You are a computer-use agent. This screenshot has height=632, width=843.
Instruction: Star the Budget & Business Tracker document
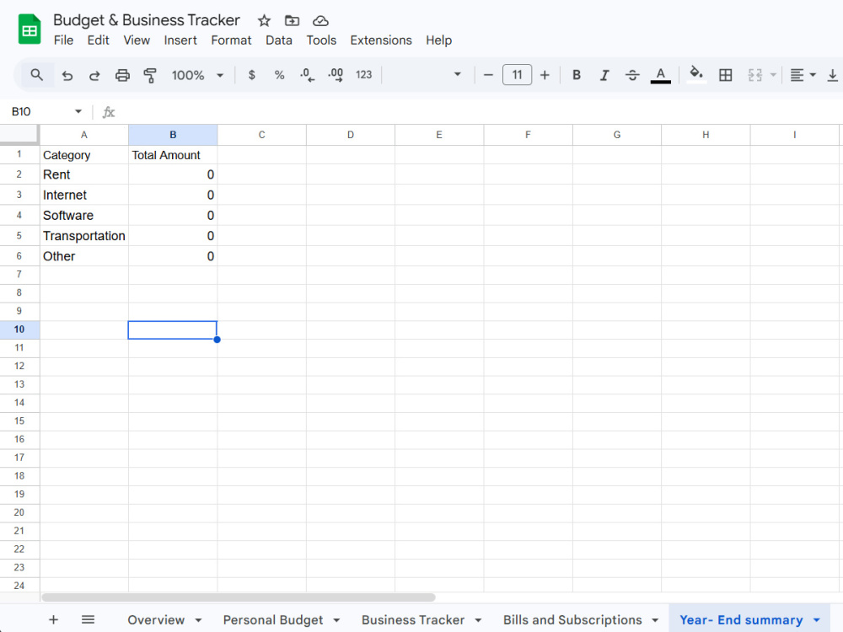[264, 21]
